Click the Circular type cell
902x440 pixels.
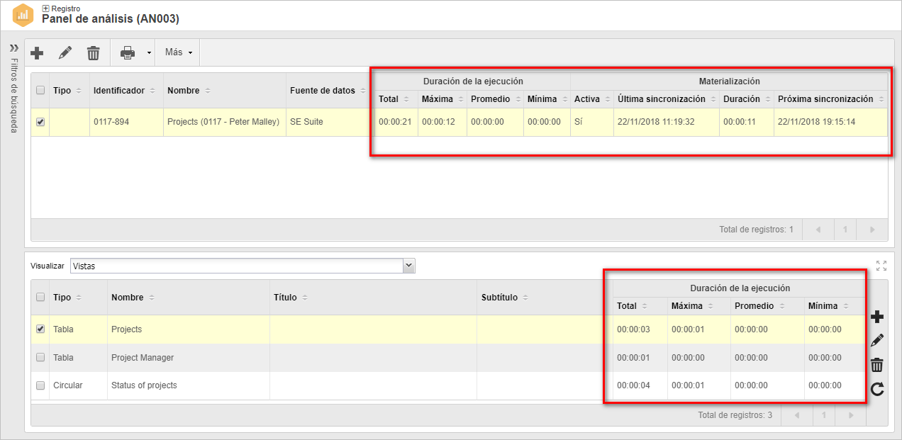[x=78, y=385]
